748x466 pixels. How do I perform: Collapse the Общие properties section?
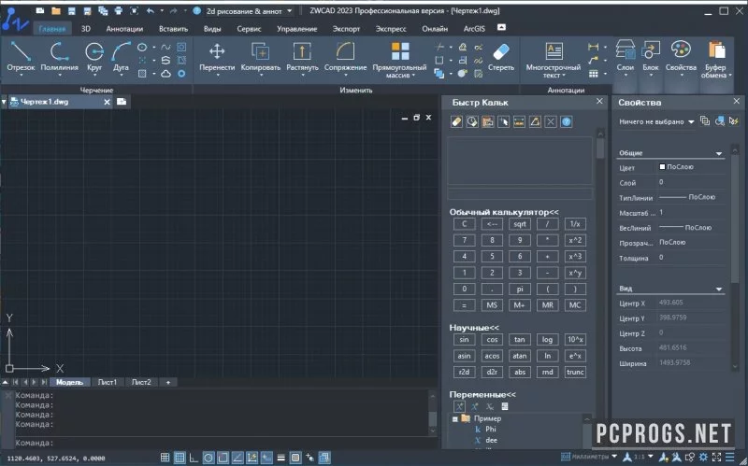(718, 153)
